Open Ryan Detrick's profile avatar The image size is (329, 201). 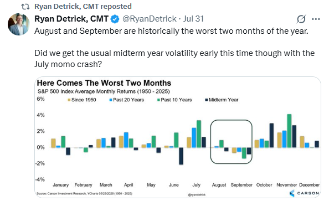point(19,24)
